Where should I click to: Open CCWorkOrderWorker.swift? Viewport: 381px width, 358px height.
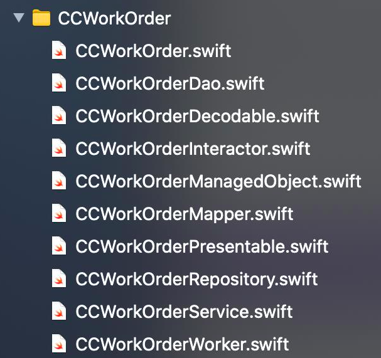[181, 344]
